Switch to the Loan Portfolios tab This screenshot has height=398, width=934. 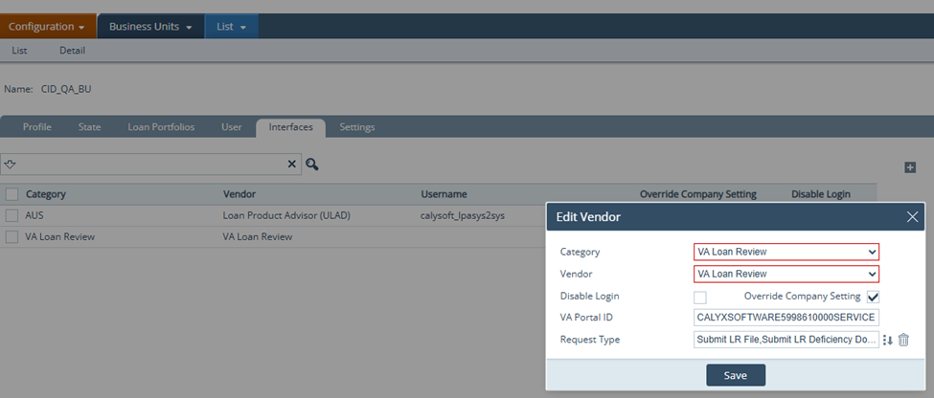(161, 127)
